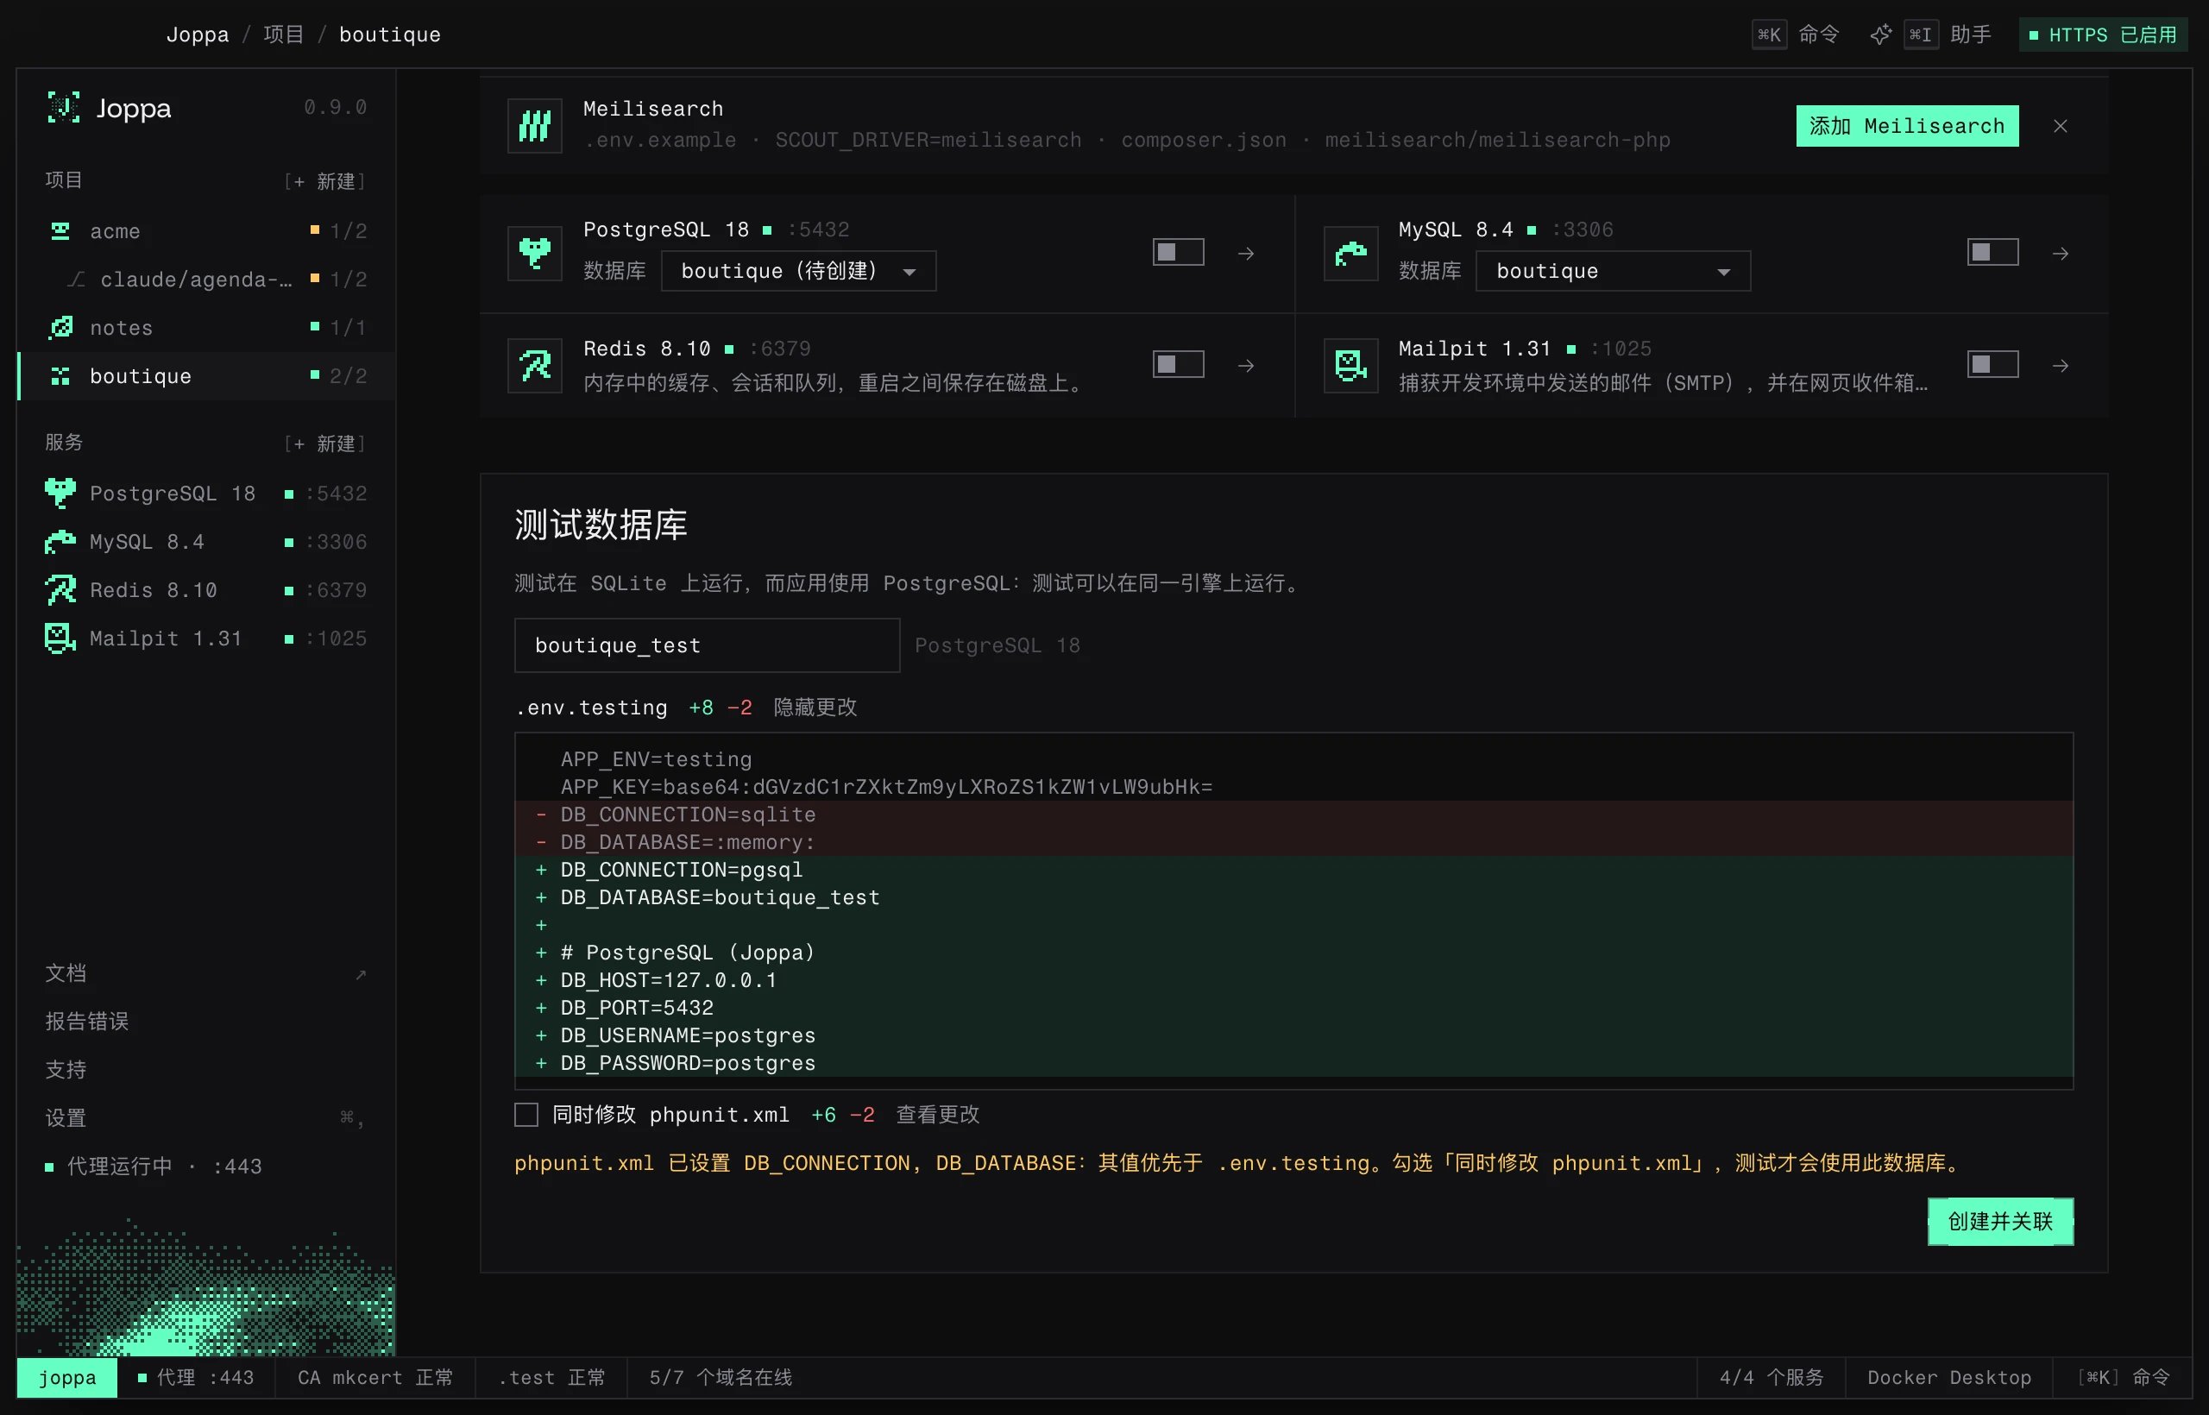
Task: Toggle the Redis 8.10 service switch
Action: 1178,365
